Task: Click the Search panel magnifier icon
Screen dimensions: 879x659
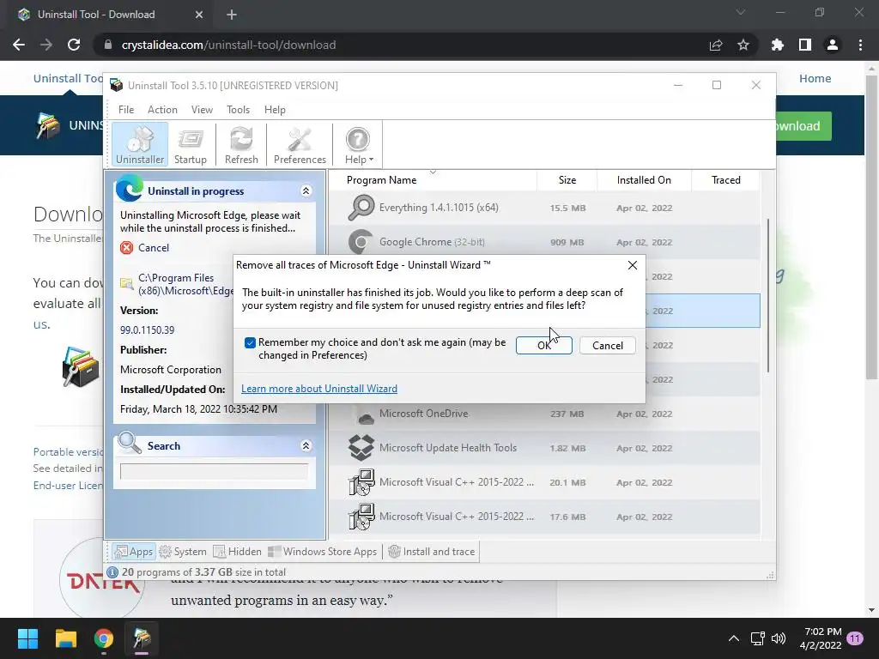Action: pyautogui.click(x=130, y=444)
